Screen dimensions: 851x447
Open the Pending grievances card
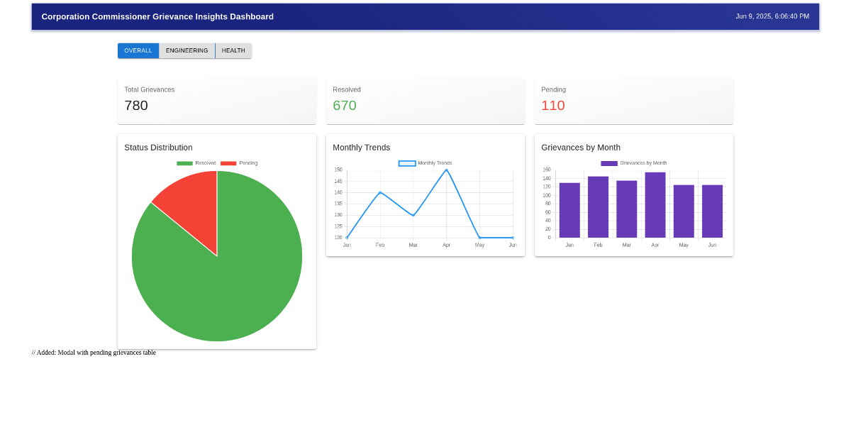633,101
